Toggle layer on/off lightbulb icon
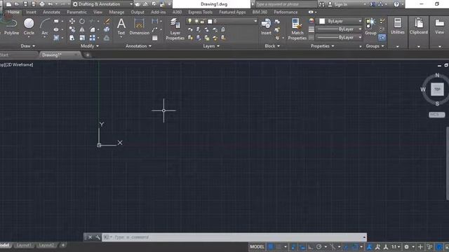The height and width of the screenshot is (252, 449). [189, 21]
